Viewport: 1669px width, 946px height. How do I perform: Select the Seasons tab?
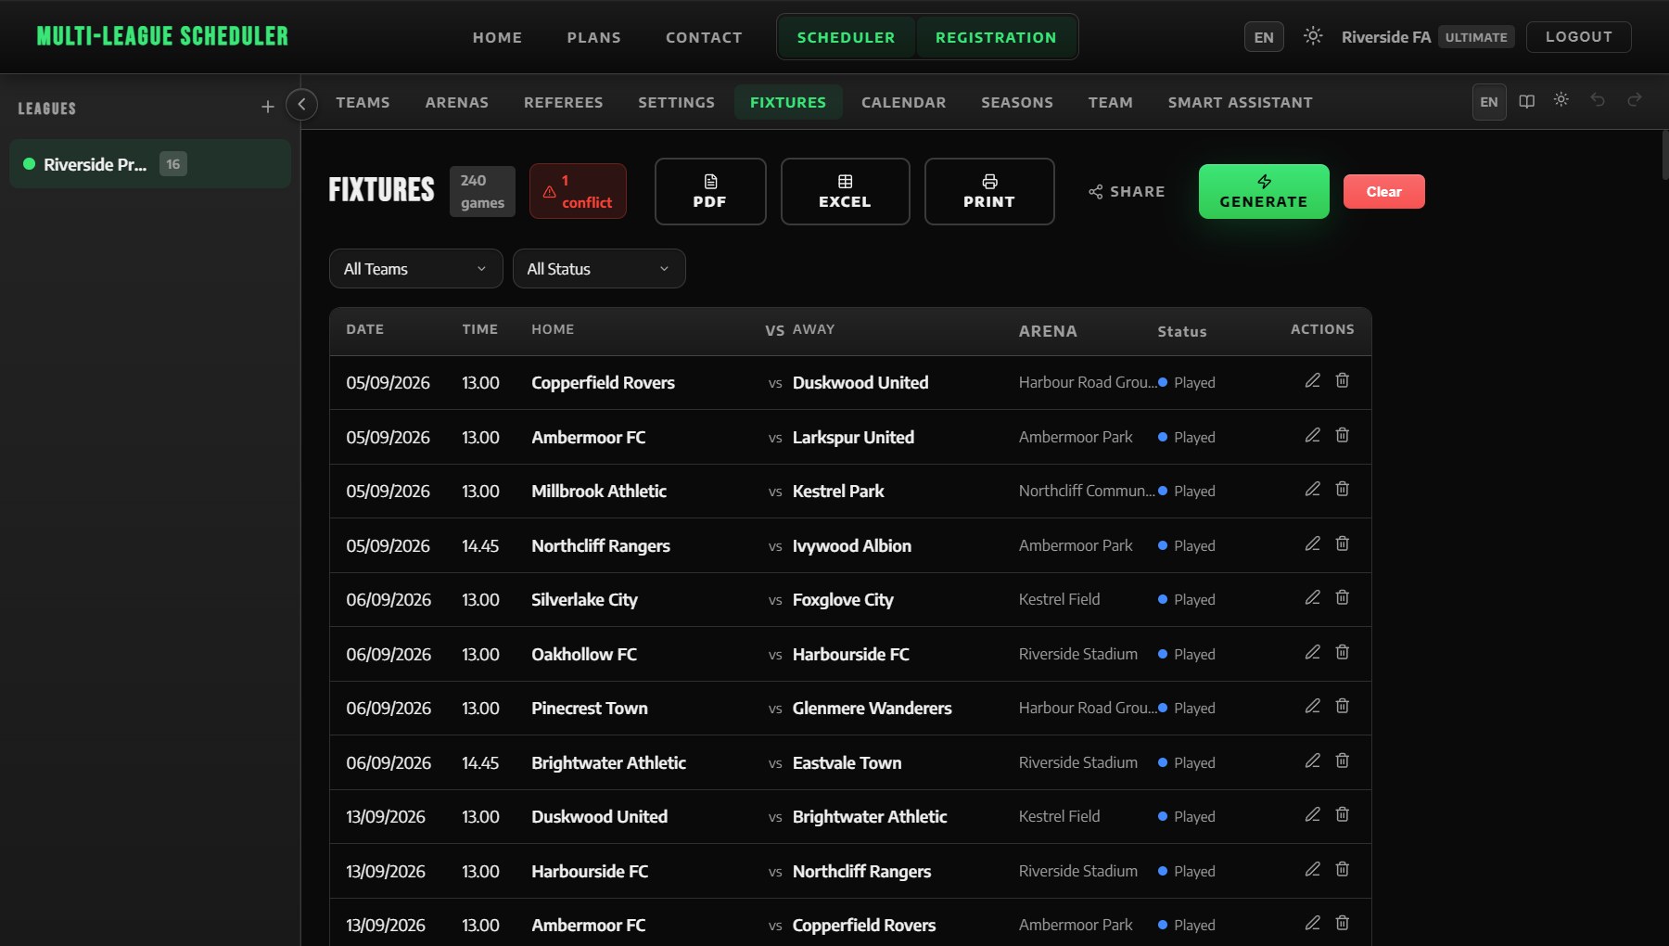click(x=1016, y=102)
